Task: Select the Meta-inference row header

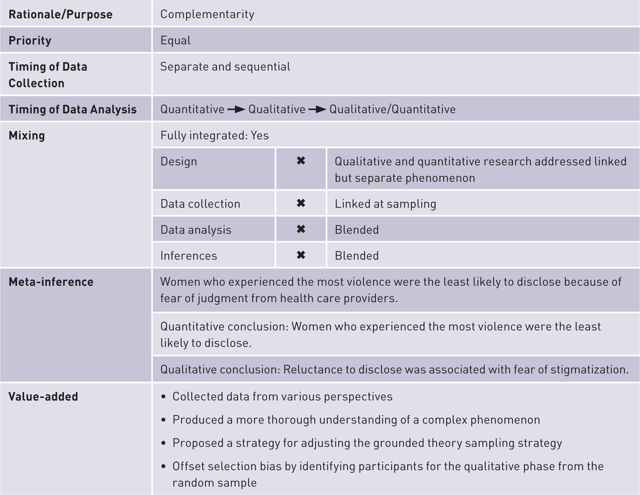Action: [51, 282]
